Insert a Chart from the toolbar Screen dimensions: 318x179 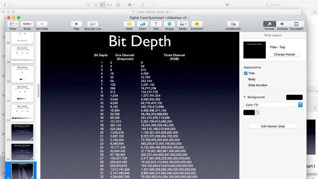pos(143,24)
